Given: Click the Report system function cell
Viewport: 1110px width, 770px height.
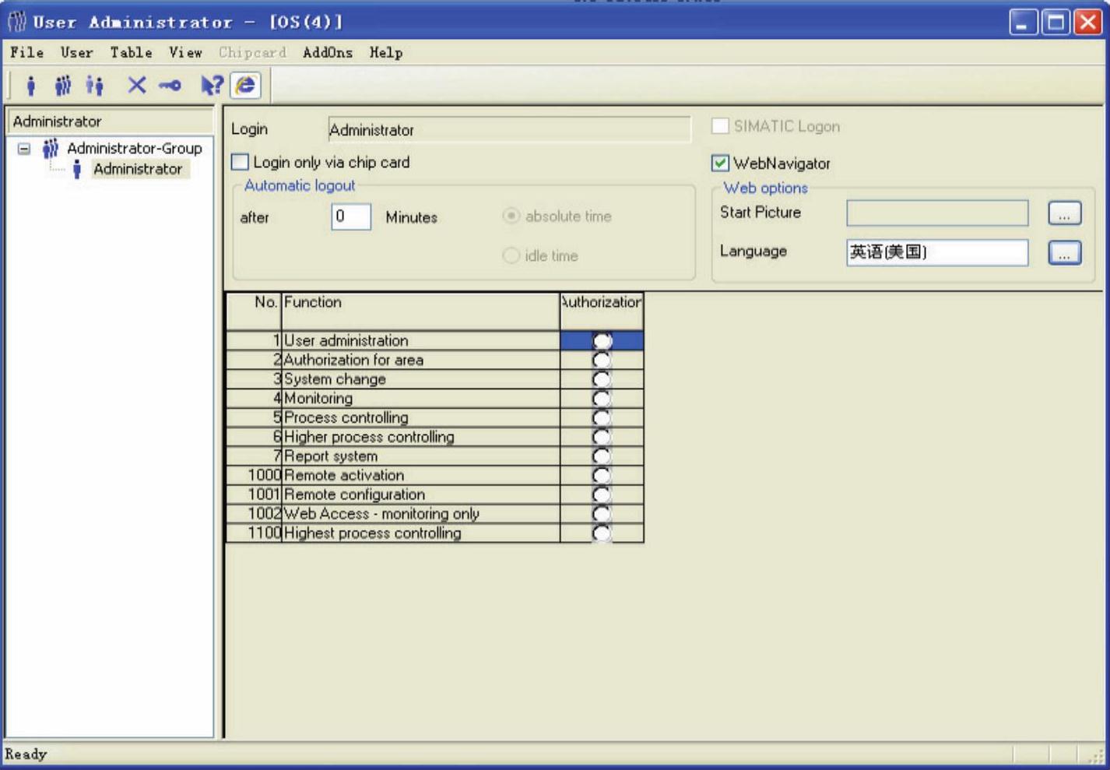Looking at the screenshot, I should click(420, 456).
